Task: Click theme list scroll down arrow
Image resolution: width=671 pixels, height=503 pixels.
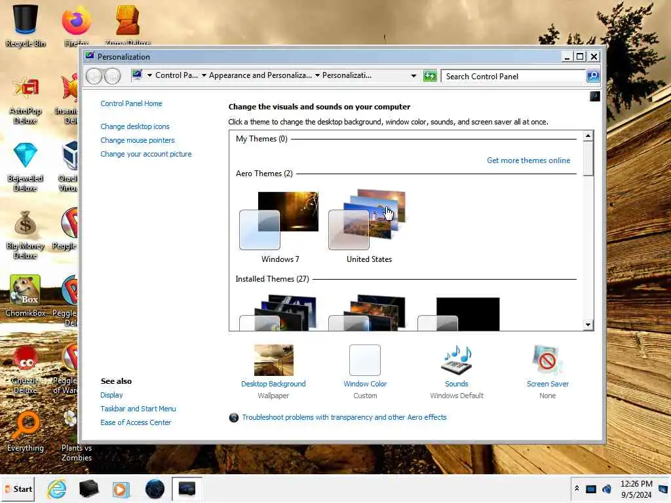Action: [x=588, y=325]
